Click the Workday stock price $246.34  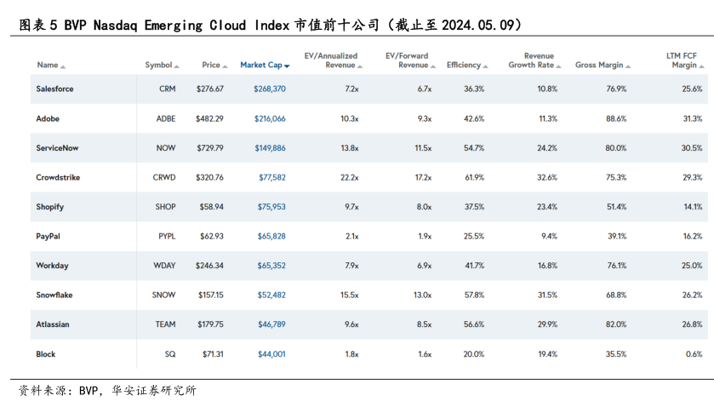[x=209, y=266]
